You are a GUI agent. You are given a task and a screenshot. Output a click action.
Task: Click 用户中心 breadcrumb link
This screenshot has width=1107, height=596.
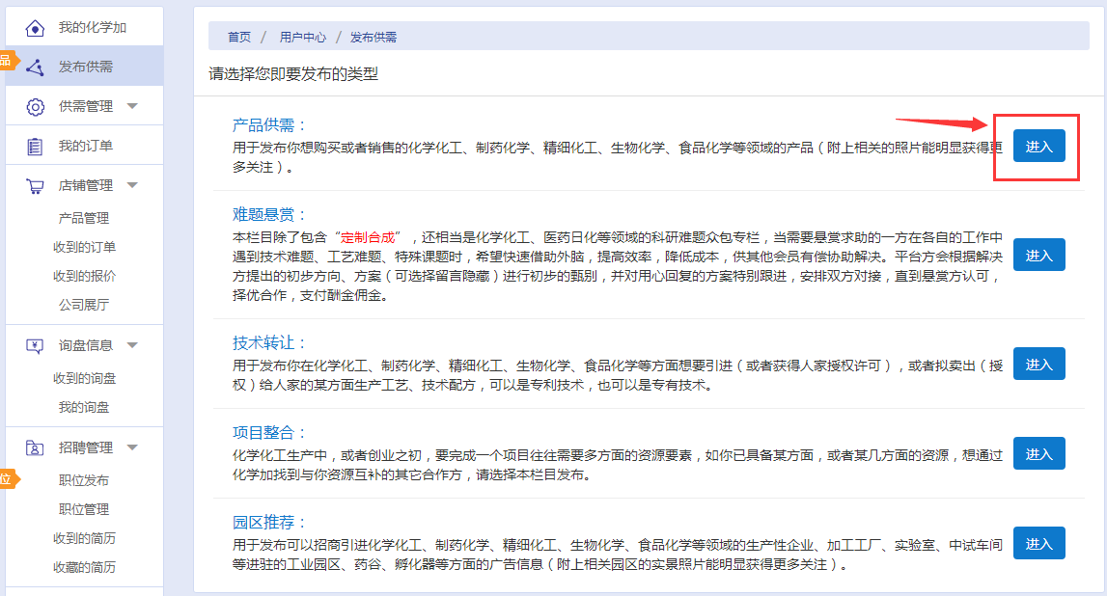tap(302, 38)
